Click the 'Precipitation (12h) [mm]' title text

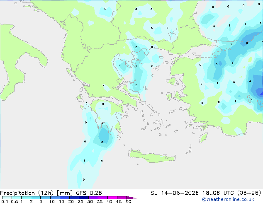[36, 193]
